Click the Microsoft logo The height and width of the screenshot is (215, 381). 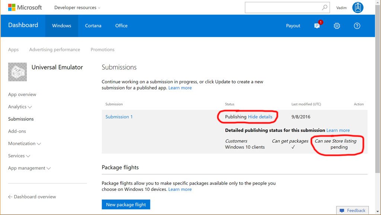click(25, 7)
